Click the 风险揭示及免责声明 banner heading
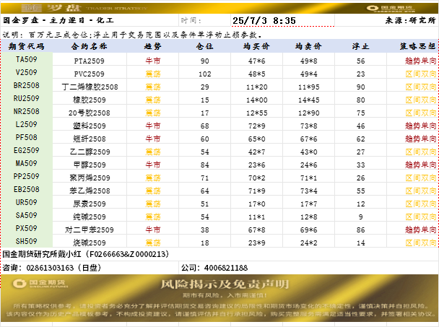Screen dimensions: 439x327 tap(225, 284)
